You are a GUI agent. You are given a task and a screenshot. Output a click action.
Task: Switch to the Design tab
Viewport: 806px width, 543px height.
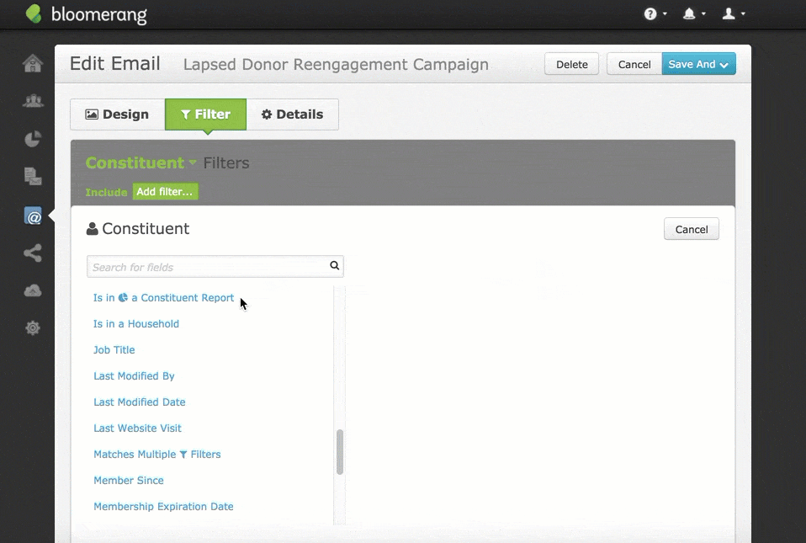(117, 114)
